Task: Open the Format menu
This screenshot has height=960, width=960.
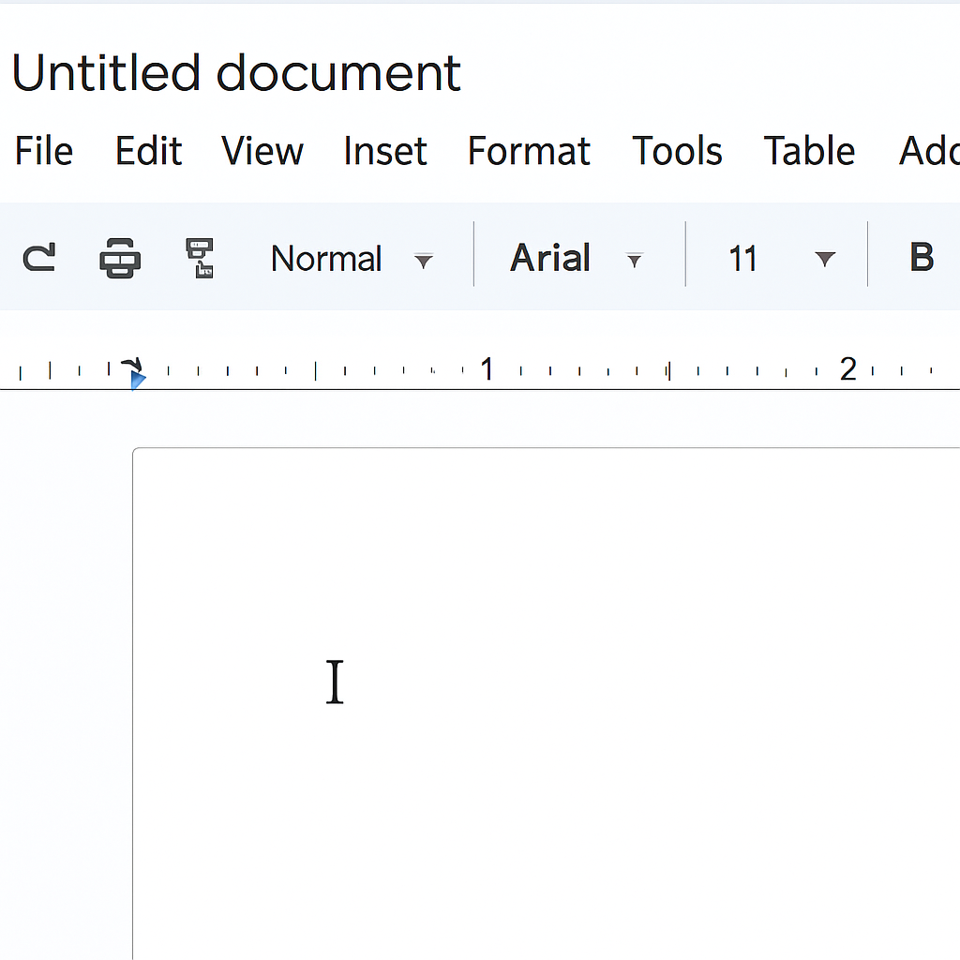Action: (529, 151)
